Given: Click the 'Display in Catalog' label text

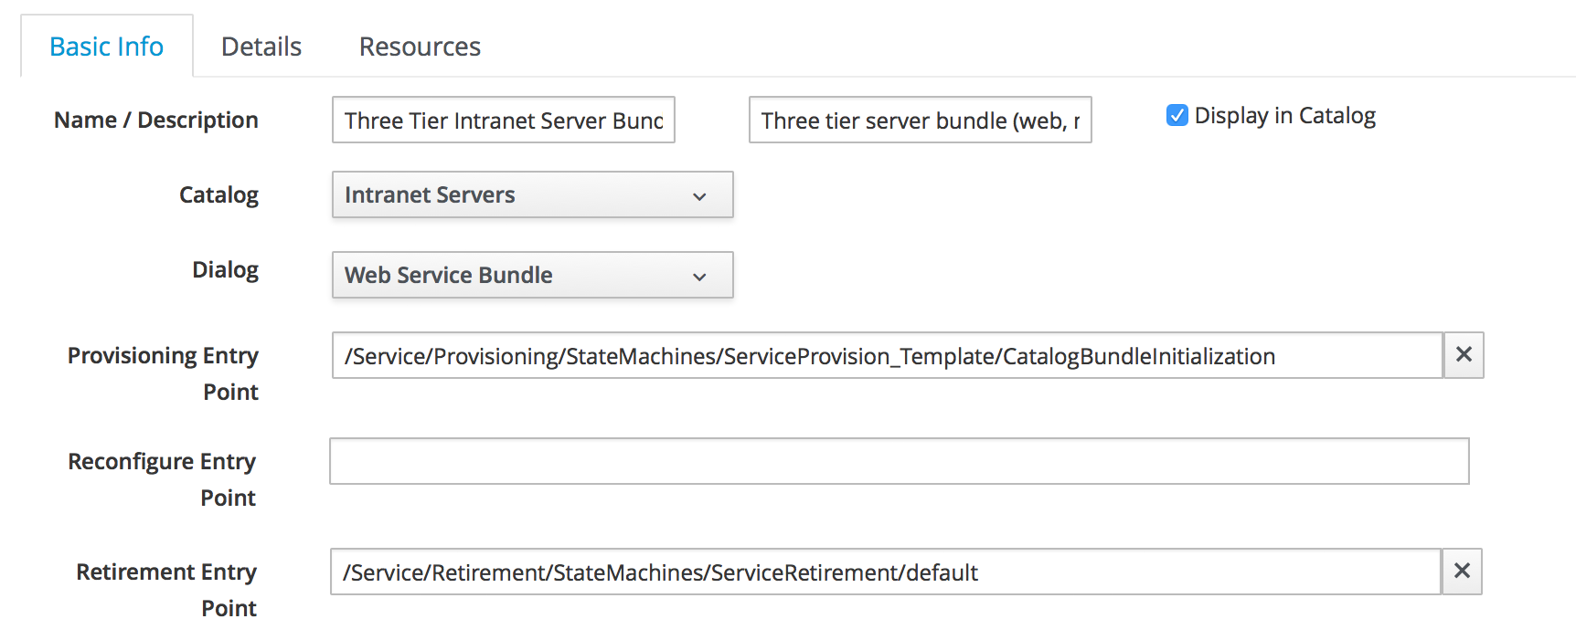Looking at the screenshot, I should 1284,116.
